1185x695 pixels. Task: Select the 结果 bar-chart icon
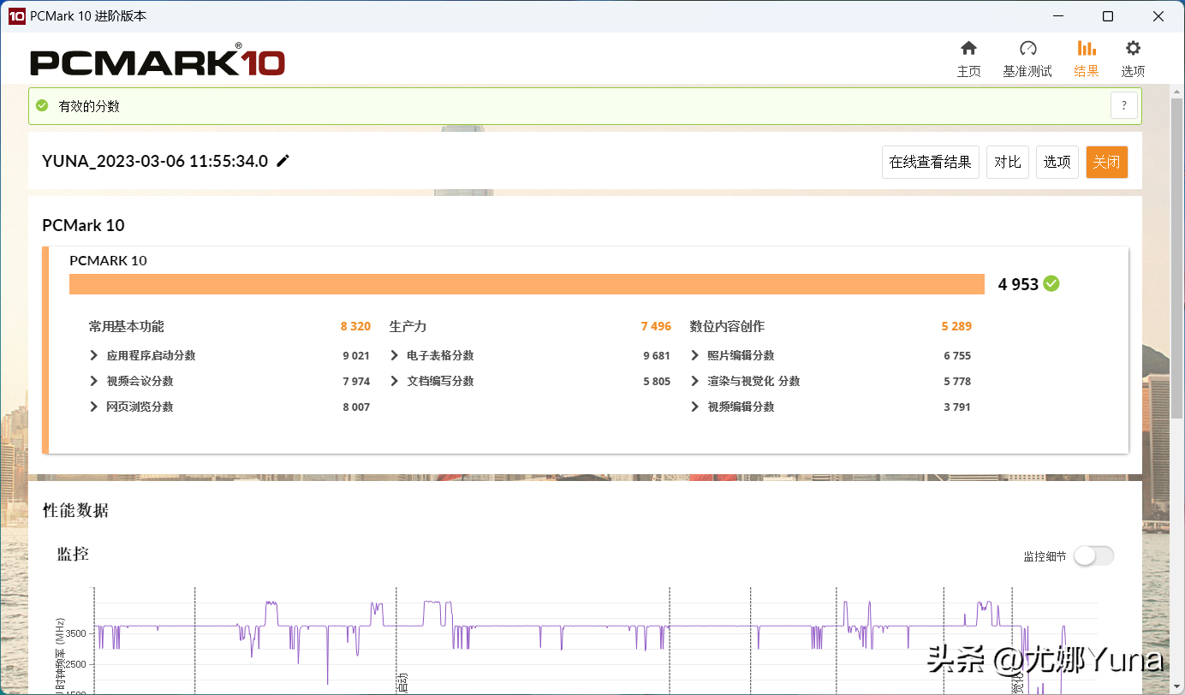tap(1087, 48)
